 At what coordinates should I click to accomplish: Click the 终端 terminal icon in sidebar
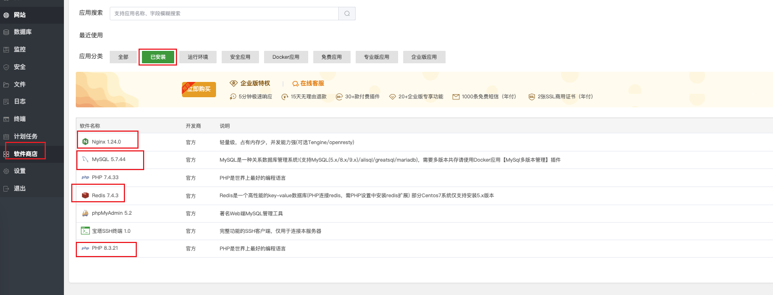[x=6, y=119]
